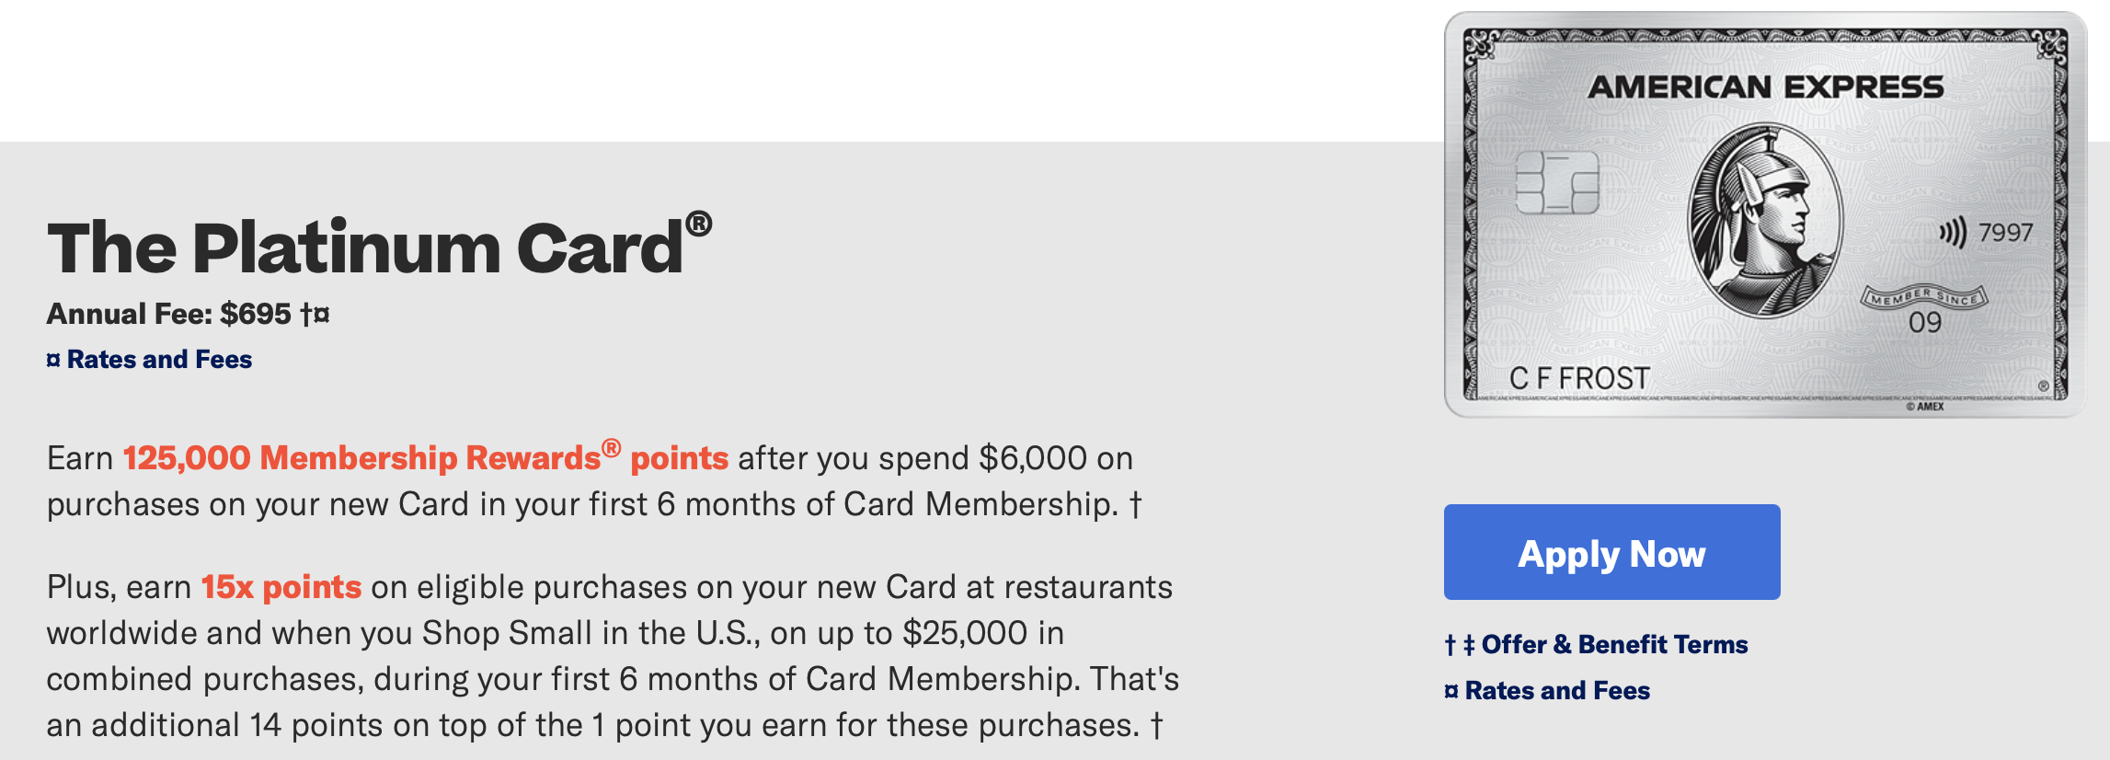
Task: Click the AMERICAN EXPRESS text on card
Action: (x=1765, y=86)
